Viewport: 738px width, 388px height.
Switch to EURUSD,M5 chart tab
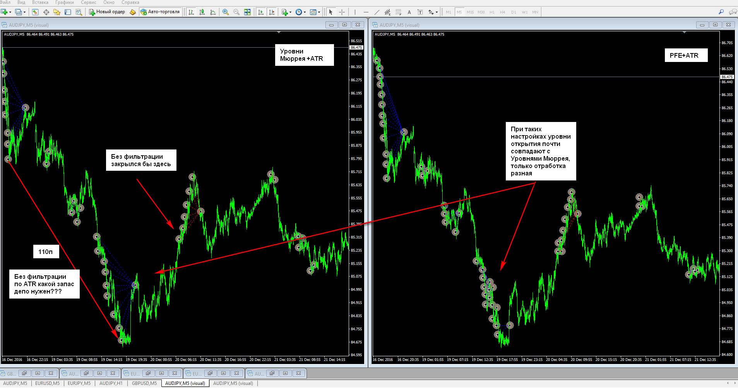coord(47,383)
